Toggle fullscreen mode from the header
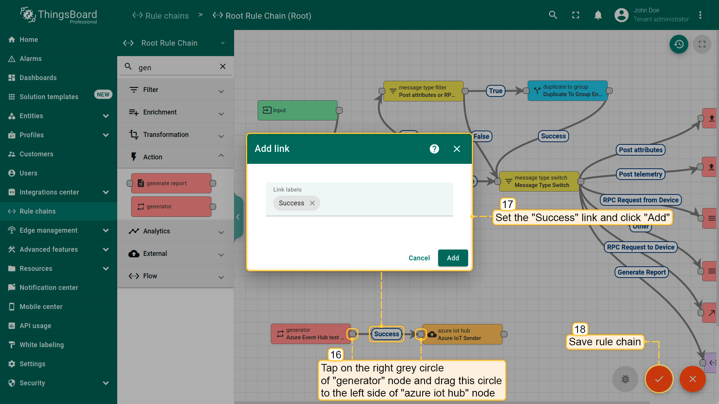Viewport: 719px width, 404px height. point(576,15)
